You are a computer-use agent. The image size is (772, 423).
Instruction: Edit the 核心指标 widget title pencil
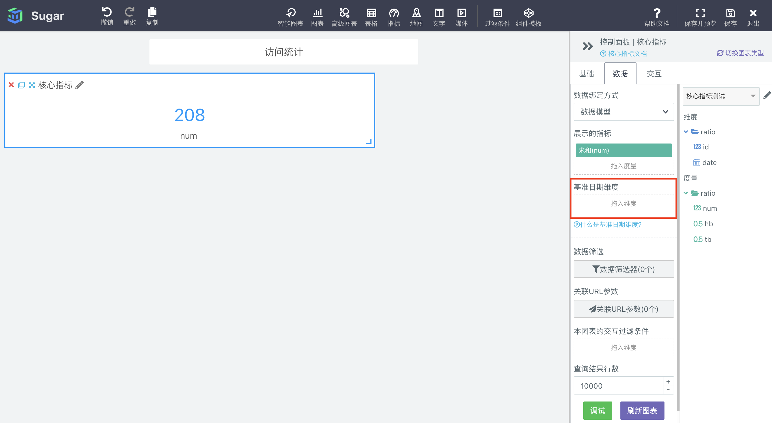80,85
